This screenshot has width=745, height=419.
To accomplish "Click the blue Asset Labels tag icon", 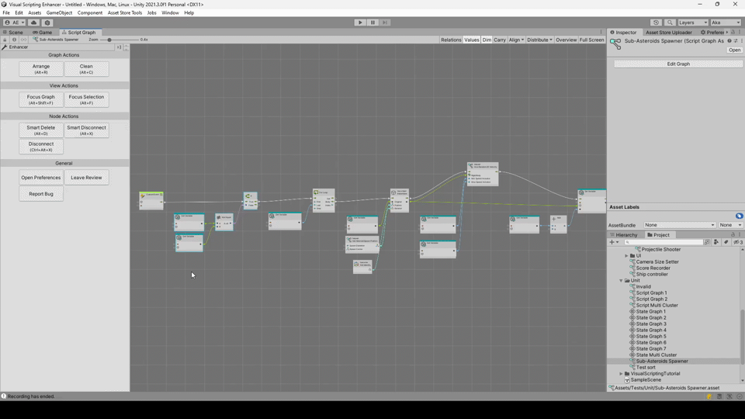I will 739,216.
